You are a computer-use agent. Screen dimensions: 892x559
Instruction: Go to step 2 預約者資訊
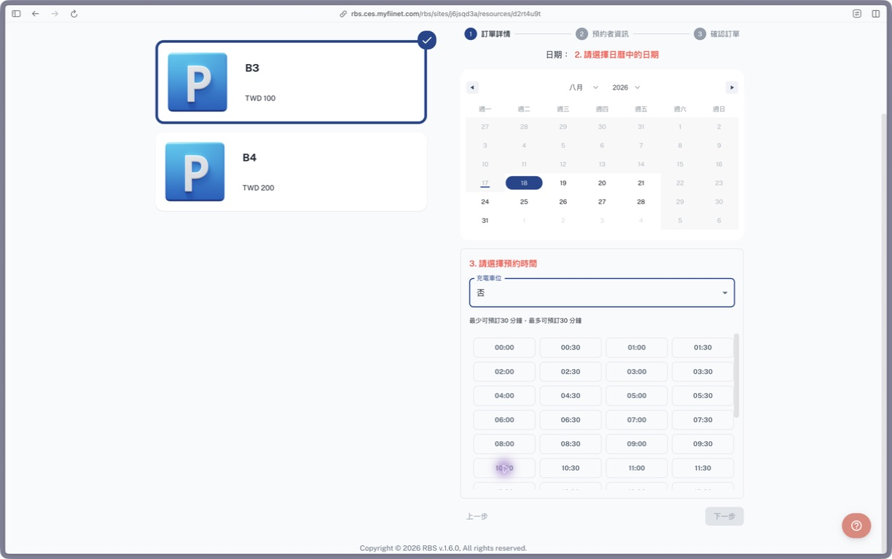pyautogui.click(x=602, y=33)
